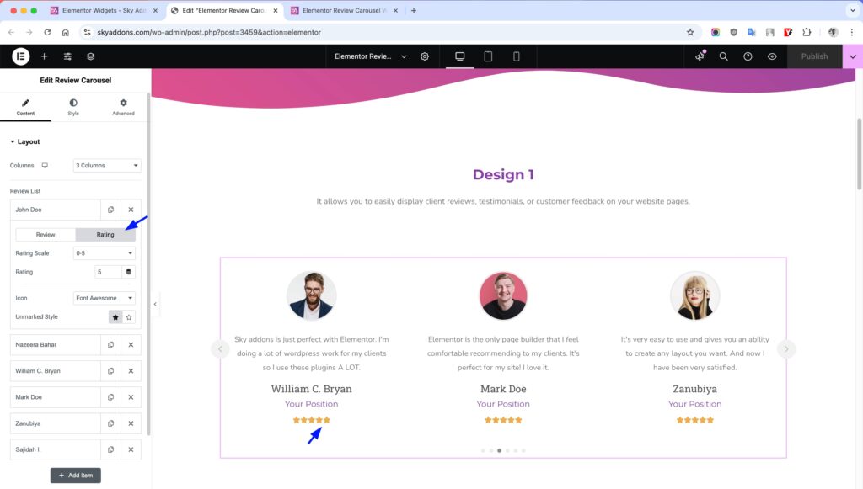Viewport: 863px width, 489px height.
Task: Bookmark this page star icon
Action: pyautogui.click(x=690, y=33)
